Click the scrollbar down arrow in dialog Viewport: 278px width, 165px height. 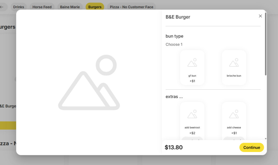click(x=266, y=139)
